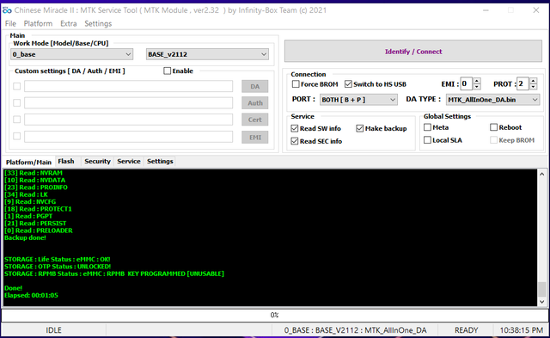This screenshot has height=338, width=550.
Task: Click the 'Backup done!' log line
Action: [25, 237]
